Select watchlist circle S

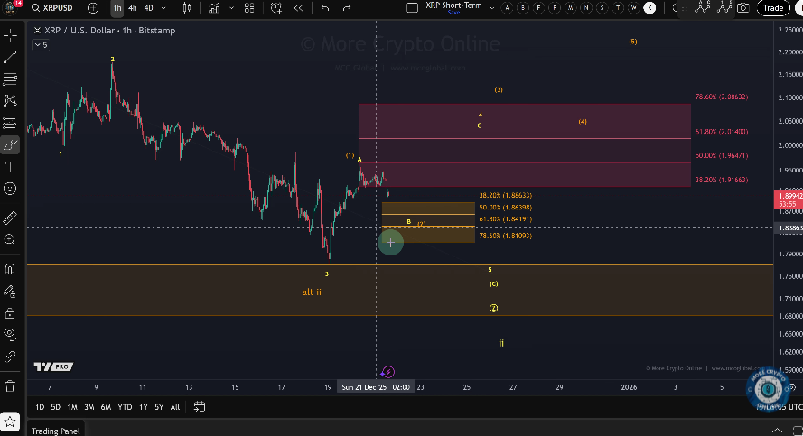click(x=602, y=8)
